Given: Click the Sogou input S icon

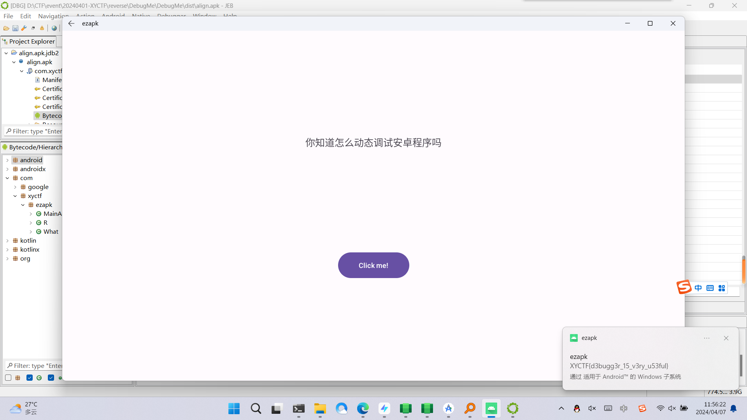Looking at the screenshot, I should pyautogui.click(x=684, y=287).
